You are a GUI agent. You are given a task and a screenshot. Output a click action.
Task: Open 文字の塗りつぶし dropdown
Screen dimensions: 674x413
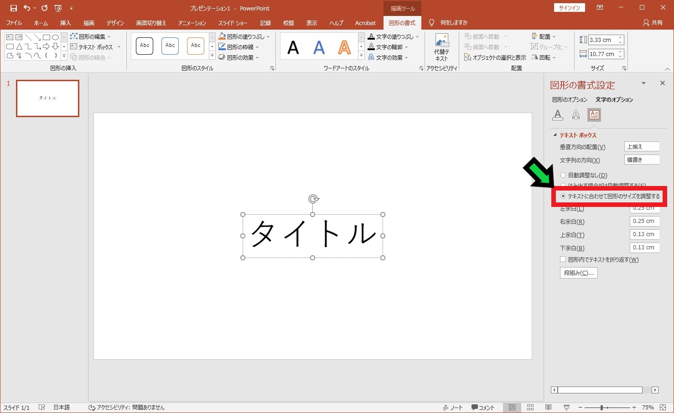tap(394, 36)
